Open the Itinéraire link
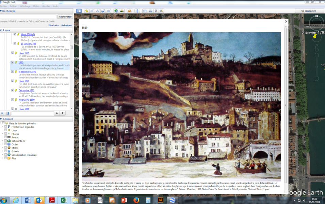Image resolution: width=325 pixels, height=204 pixels. tap(54, 25)
